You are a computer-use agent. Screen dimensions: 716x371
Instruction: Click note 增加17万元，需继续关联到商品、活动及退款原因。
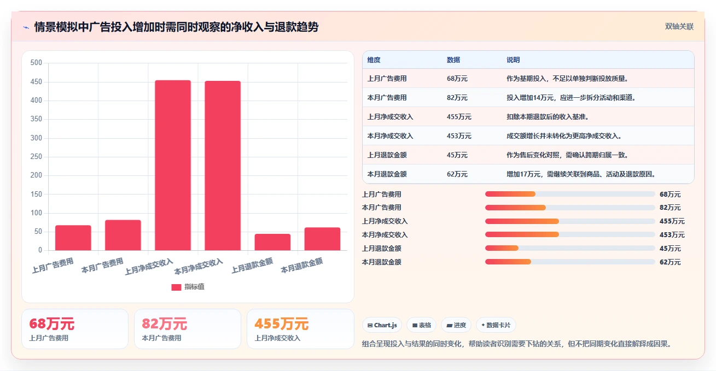[x=582, y=174]
